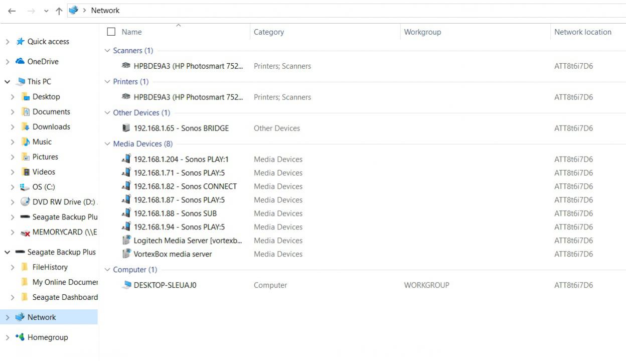Viewport: 626px width, 361px height.
Task: Click HP Photosmart printer icon under Printers
Action: point(126,97)
